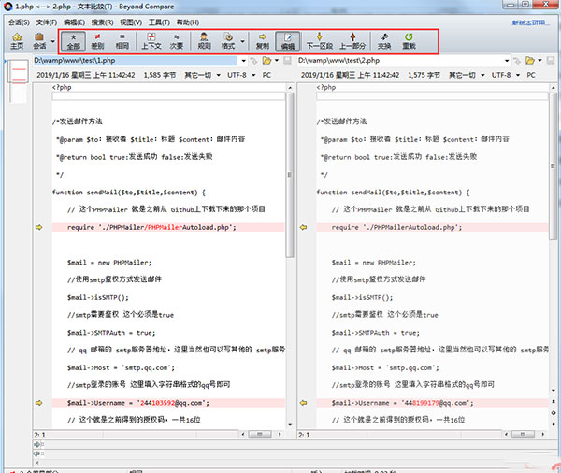Click the right pane horizontal scrollbar thumb

click(x=523, y=435)
